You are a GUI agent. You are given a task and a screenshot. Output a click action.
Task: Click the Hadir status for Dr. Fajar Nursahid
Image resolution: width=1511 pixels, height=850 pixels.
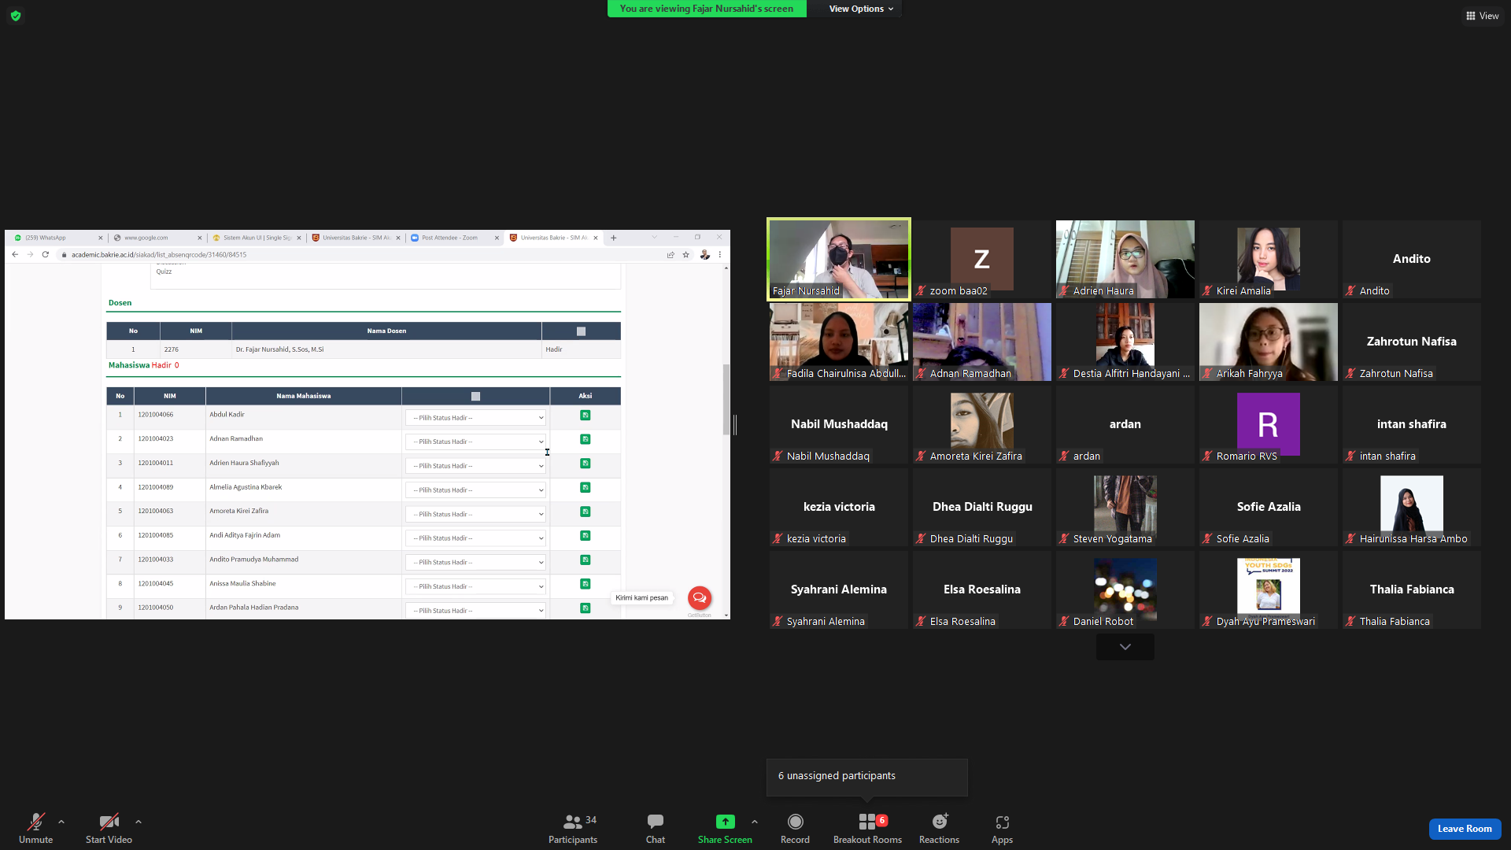[x=554, y=349]
